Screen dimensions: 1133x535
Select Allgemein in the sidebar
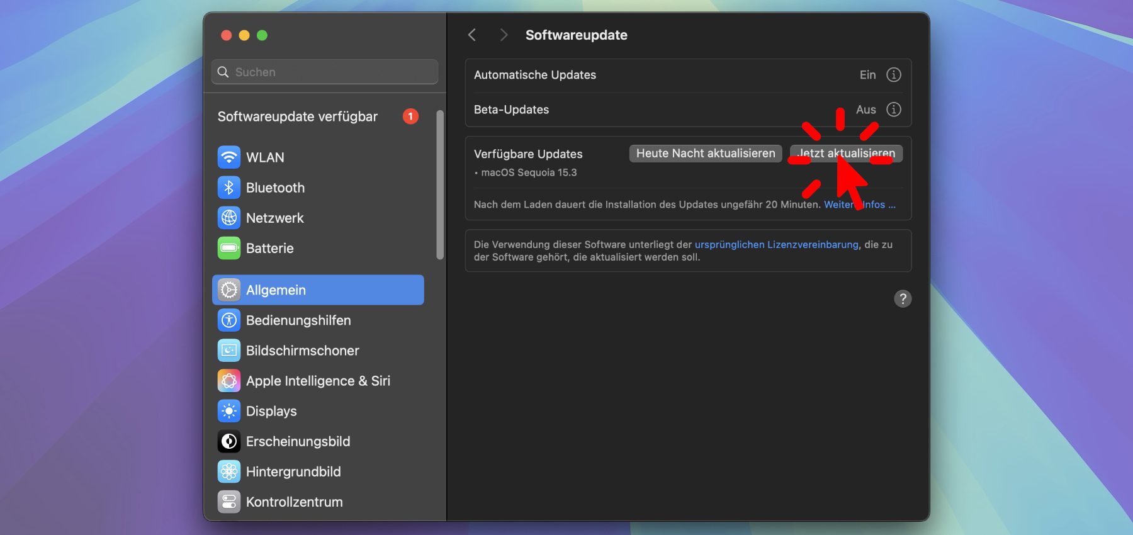coord(318,290)
